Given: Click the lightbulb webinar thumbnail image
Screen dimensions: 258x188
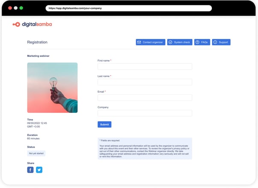Looking at the screenshot, I should coord(52,88).
